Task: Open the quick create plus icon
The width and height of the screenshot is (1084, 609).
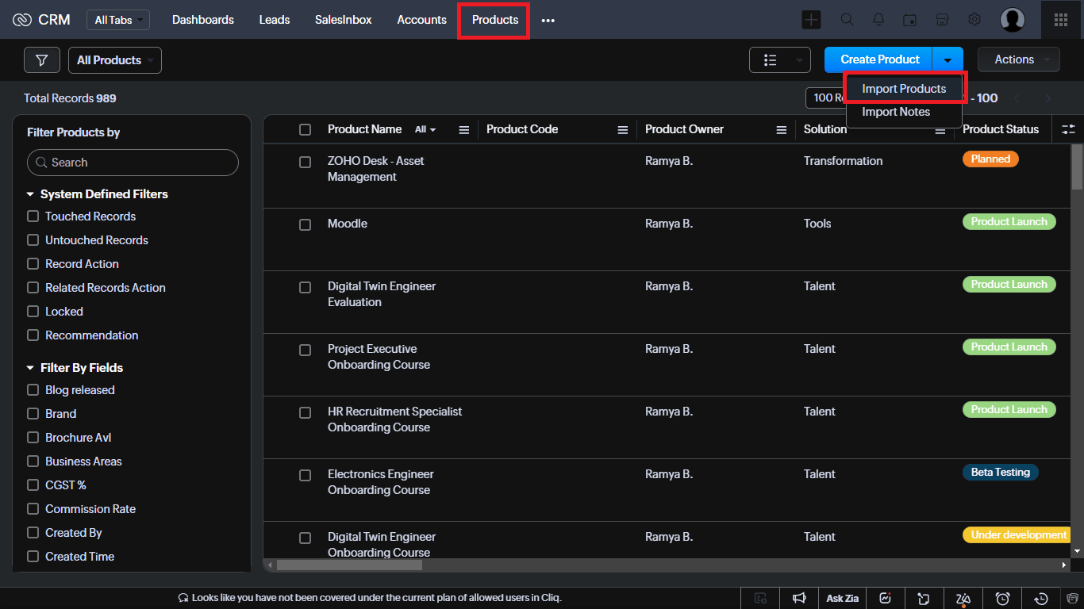Action: [811, 20]
